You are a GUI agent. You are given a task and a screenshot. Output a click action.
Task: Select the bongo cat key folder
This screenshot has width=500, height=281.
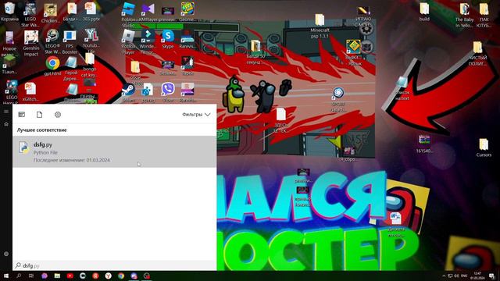click(x=89, y=65)
